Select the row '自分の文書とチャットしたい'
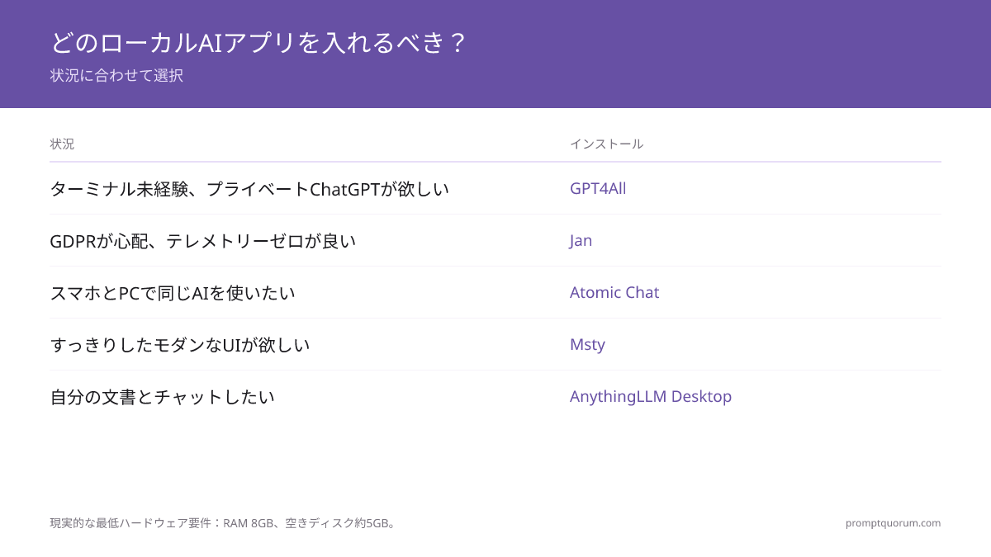 coord(495,396)
